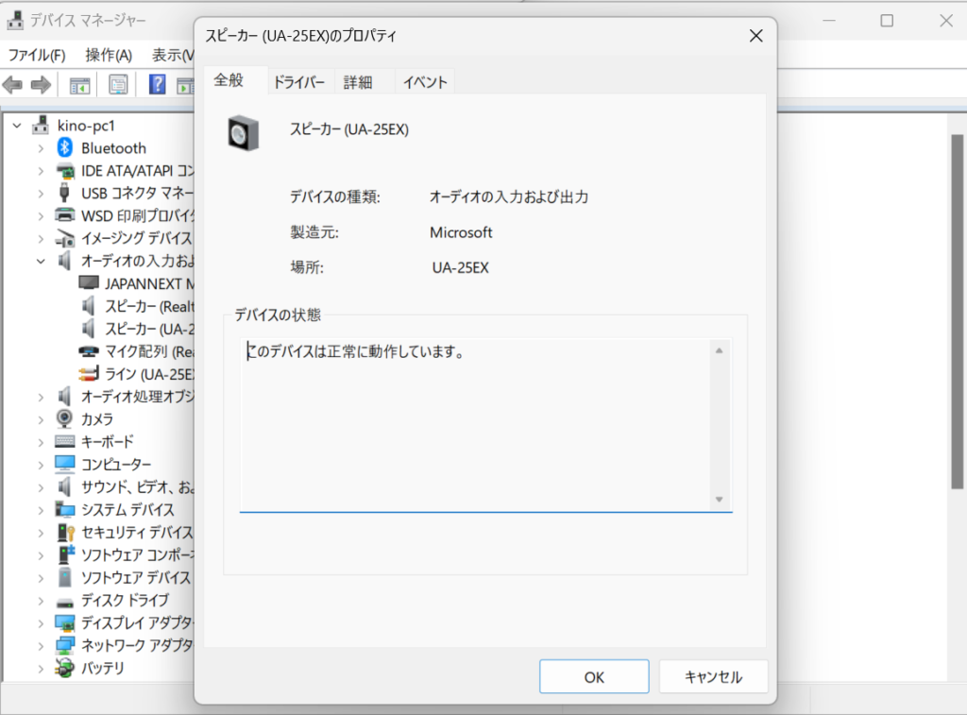Click the Forward arrow toolbar icon
The width and height of the screenshot is (967, 715).
coord(41,84)
